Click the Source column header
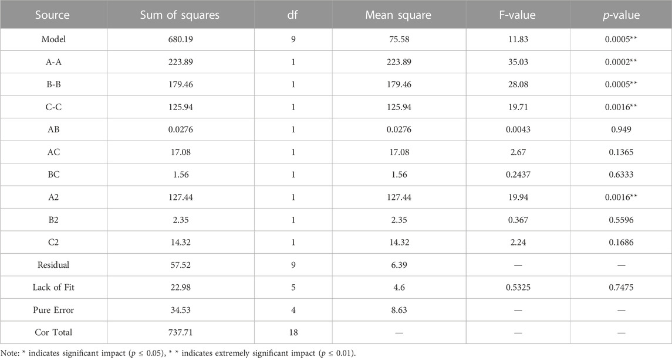This screenshot has width=672, height=358. click(x=52, y=15)
